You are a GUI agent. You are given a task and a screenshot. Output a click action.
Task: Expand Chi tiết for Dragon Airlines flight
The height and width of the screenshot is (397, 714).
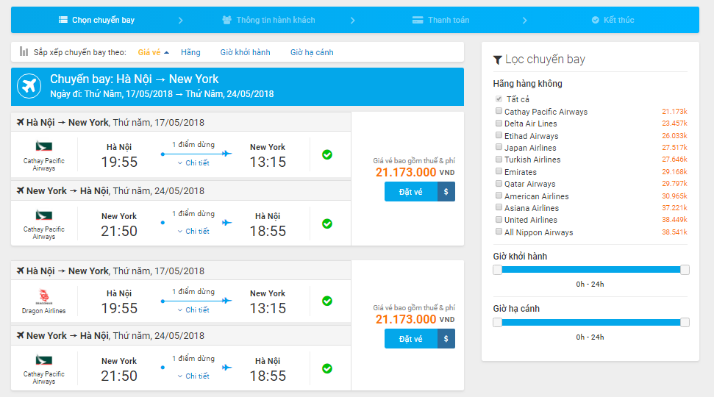(193, 310)
